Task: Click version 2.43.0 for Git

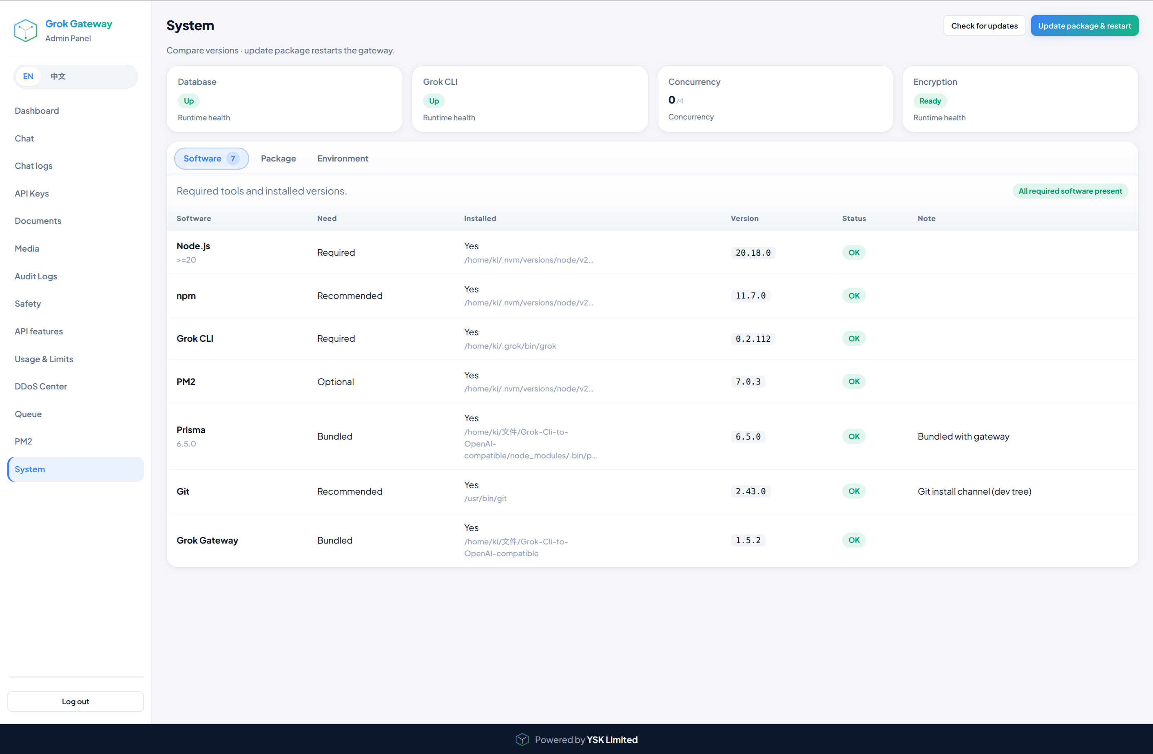Action: (x=750, y=491)
